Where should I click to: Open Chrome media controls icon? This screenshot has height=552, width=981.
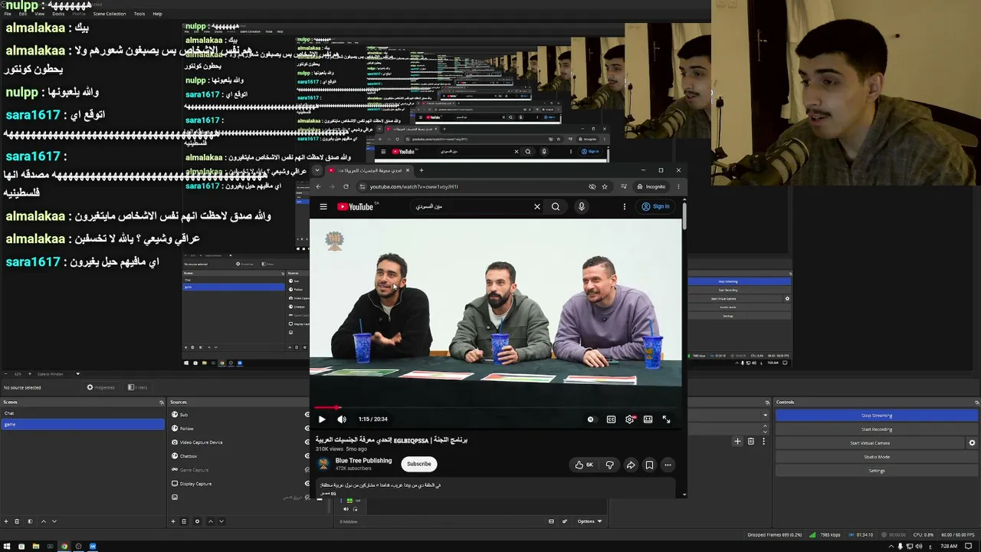[x=623, y=186]
